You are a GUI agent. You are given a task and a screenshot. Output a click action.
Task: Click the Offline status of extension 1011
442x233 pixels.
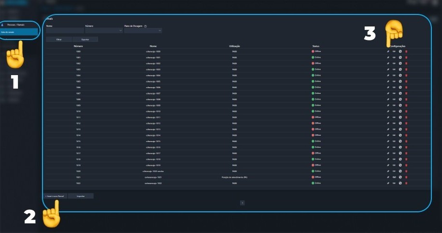point(316,117)
